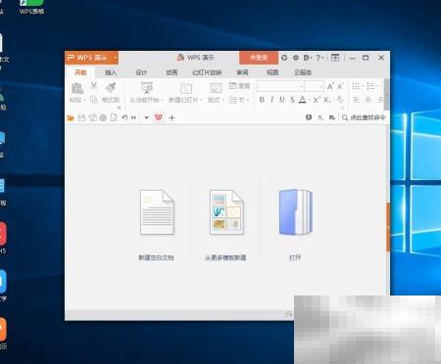The image size is (441, 364).
Task: Click the bulleted list icon
Action: click(x=356, y=86)
